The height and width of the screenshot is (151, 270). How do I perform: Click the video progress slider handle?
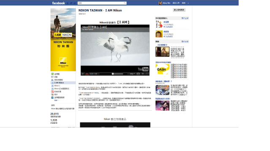(x=113, y=74)
